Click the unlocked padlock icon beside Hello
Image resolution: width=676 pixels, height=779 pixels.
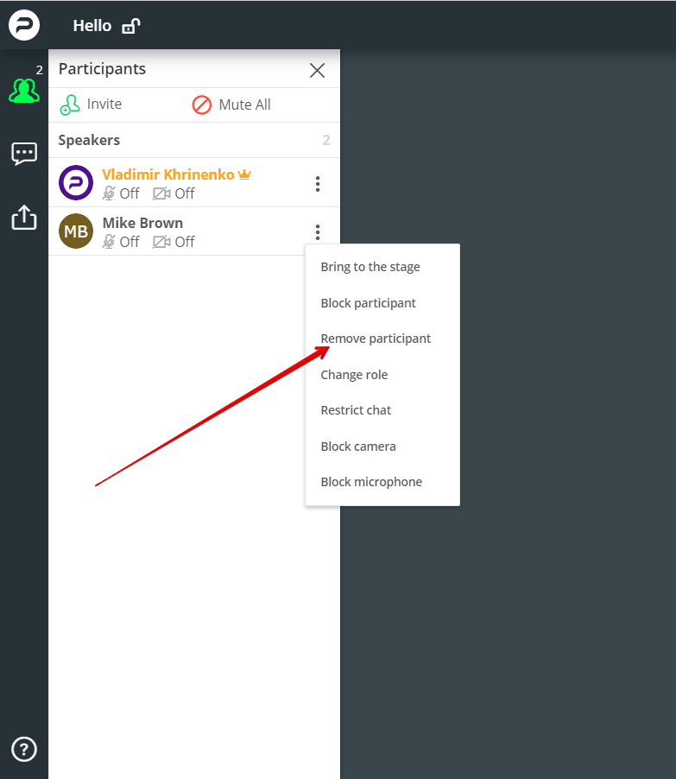[131, 26]
